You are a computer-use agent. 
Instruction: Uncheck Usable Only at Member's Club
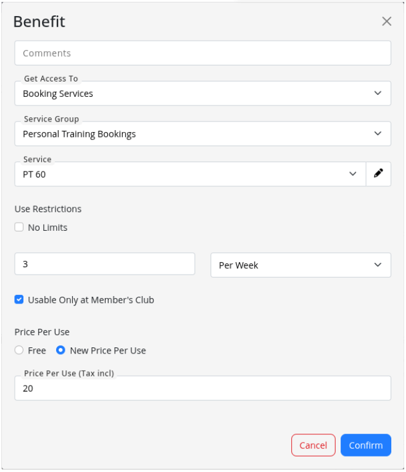pos(19,300)
